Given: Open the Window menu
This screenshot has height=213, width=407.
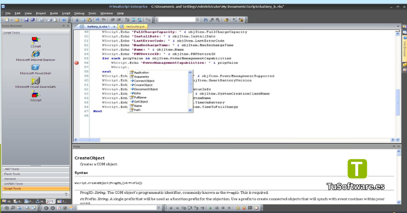Looking at the screenshot, I should pyautogui.click(x=106, y=13).
